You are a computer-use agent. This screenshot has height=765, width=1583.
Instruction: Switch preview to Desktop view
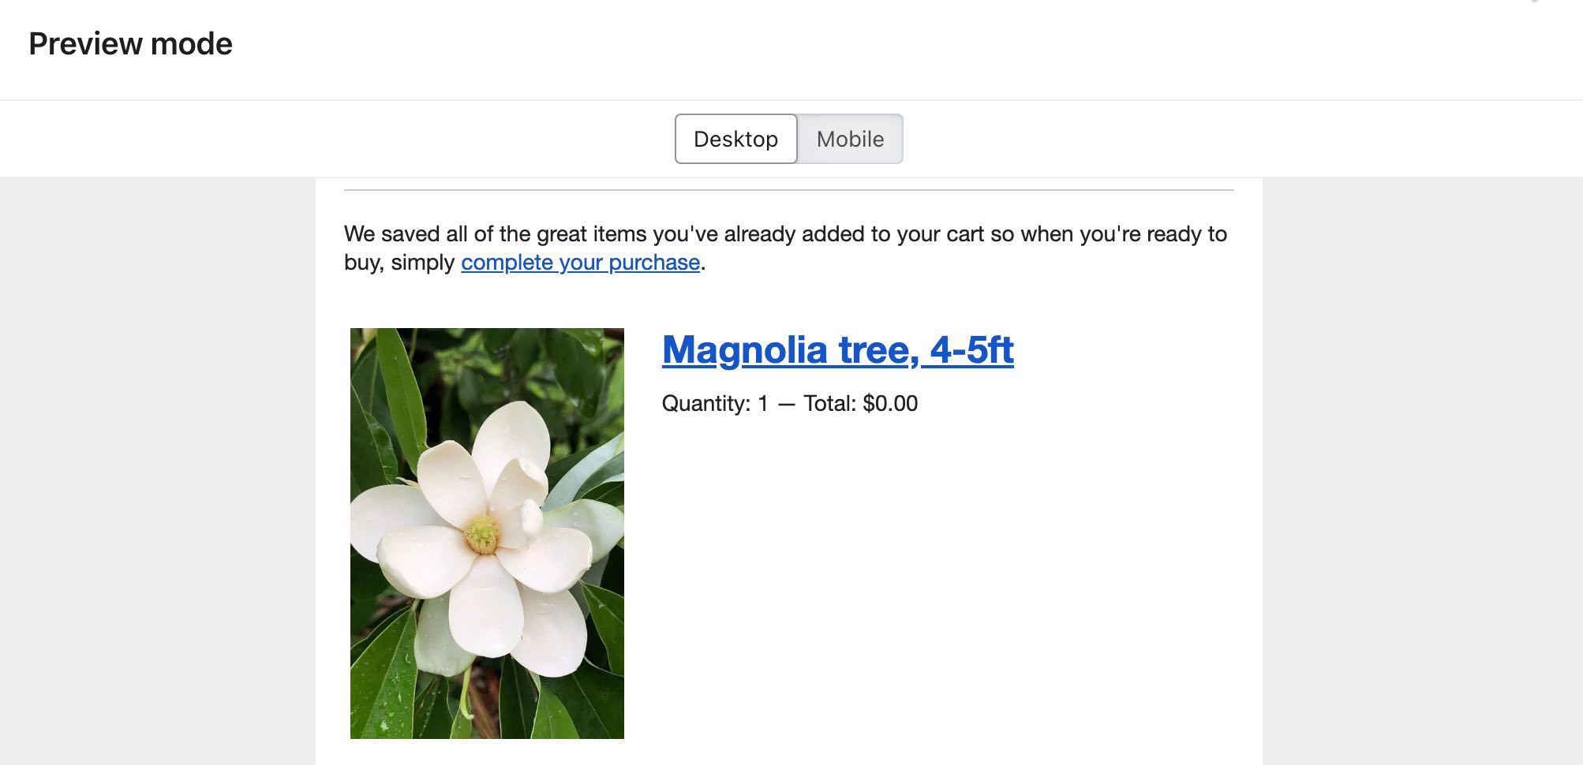click(x=735, y=139)
